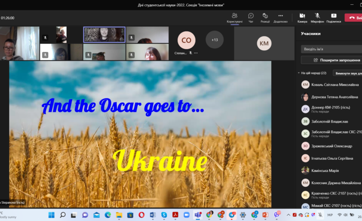Launch Microsoft Edge from the taskbar
The width and height of the screenshot is (362, 221).
[x=108, y=215]
